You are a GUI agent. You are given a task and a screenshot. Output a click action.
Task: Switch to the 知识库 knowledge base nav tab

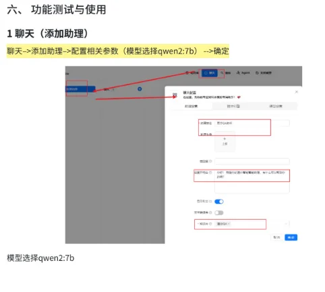(x=192, y=73)
